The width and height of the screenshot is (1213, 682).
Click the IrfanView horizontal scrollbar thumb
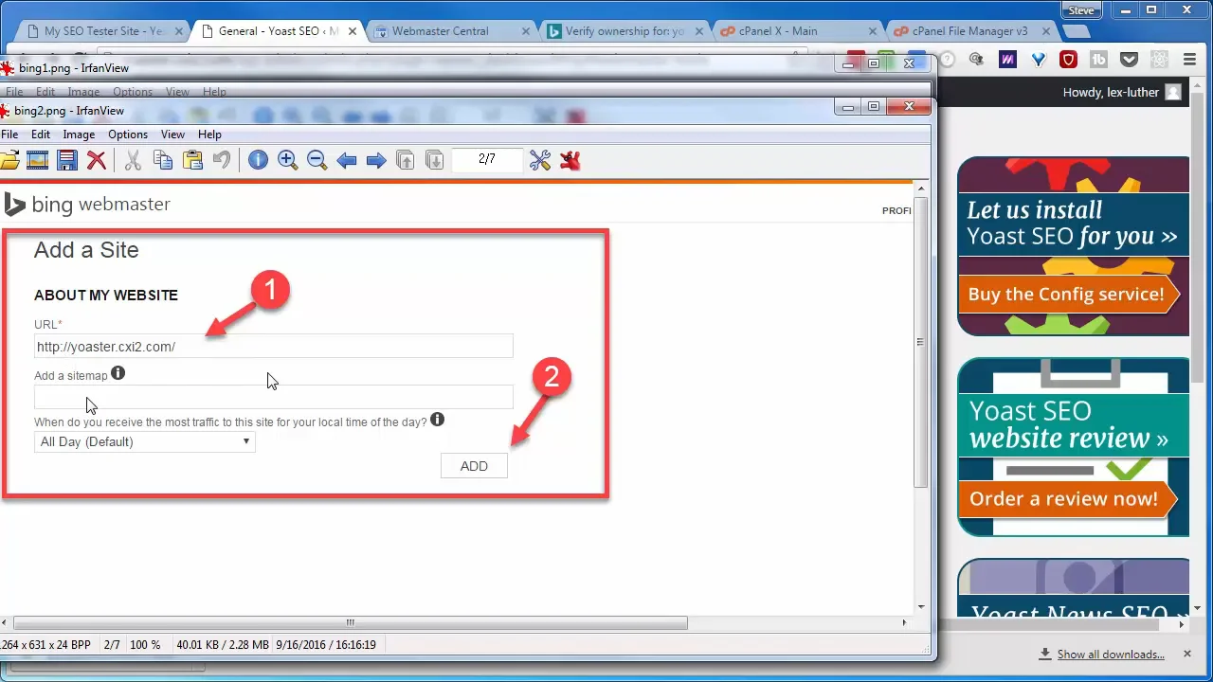[350, 622]
